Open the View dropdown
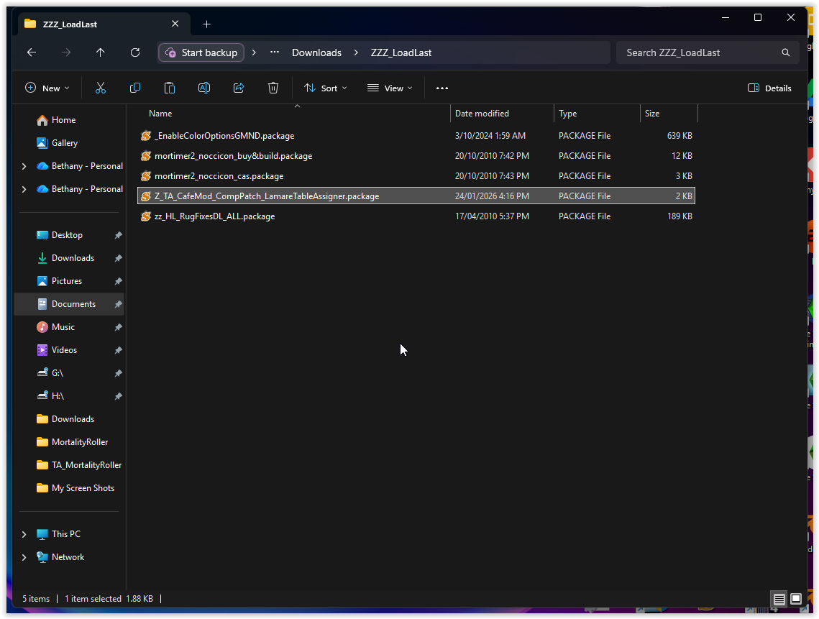819x619 pixels. pos(390,88)
